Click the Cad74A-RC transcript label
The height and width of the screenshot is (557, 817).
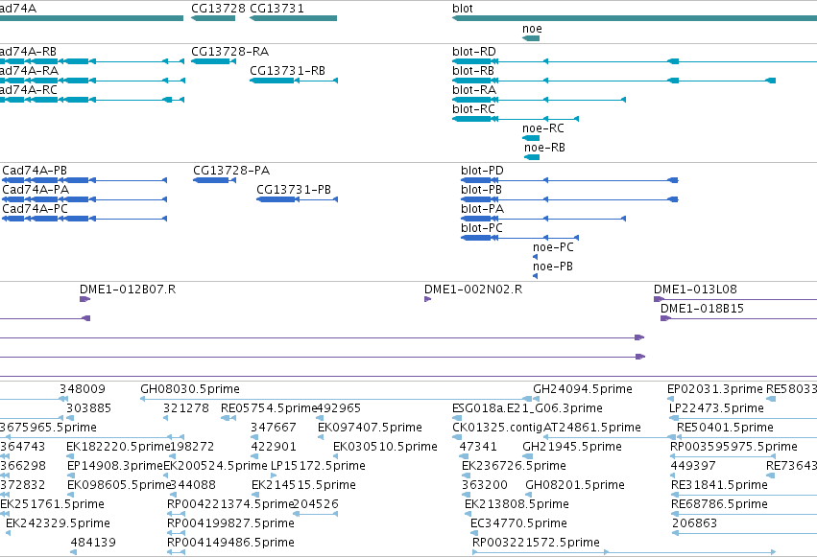point(29,90)
